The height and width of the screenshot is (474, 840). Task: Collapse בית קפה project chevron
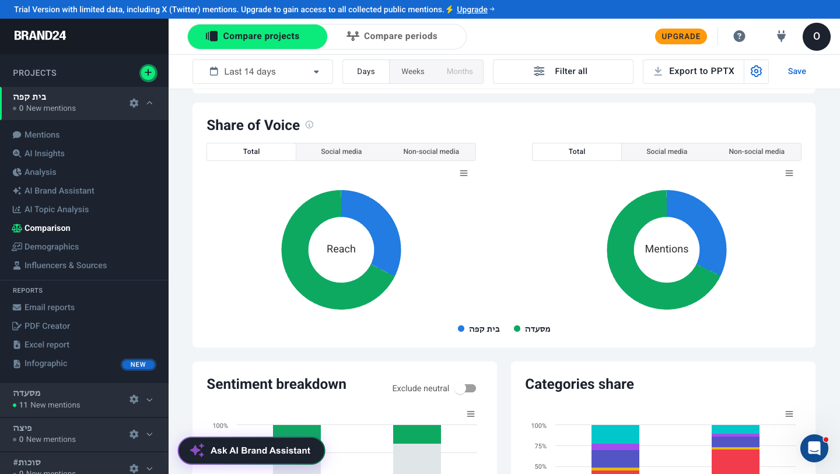click(149, 103)
